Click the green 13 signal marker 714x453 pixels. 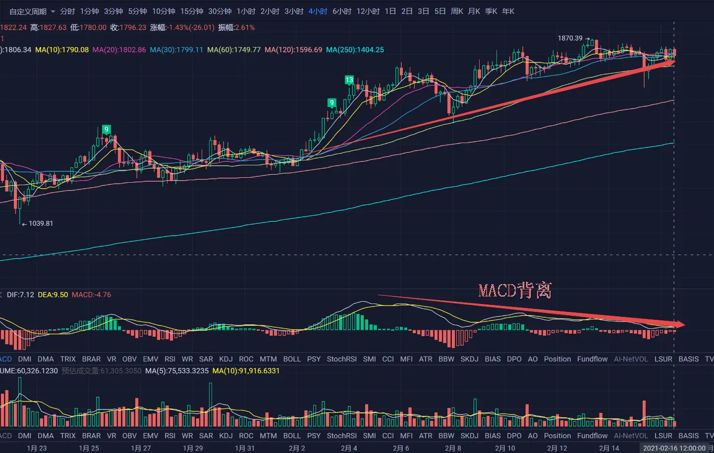[349, 80]
